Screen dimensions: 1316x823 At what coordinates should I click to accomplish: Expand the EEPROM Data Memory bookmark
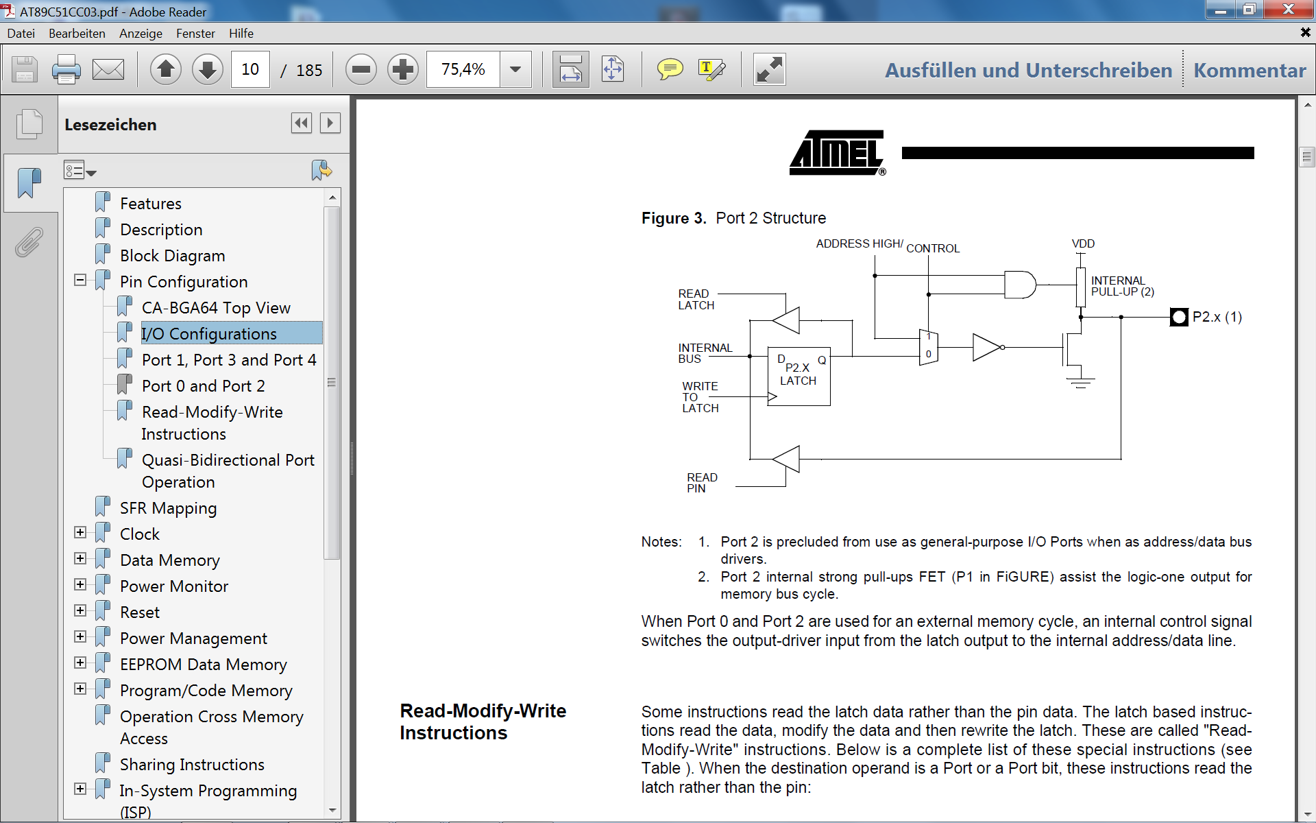pos(80,663)
